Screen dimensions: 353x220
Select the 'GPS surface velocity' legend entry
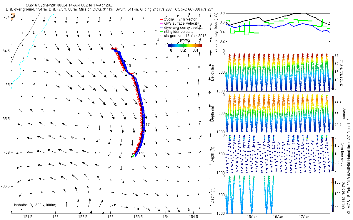(179, 23)
